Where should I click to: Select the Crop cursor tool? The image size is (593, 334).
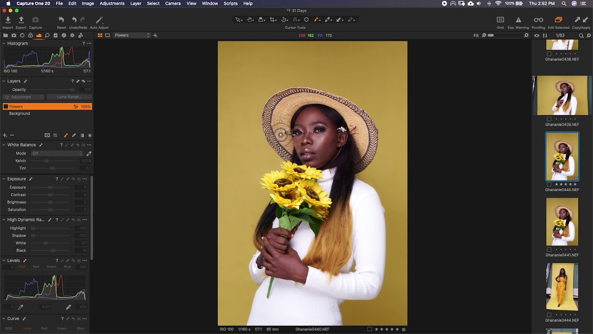(273, 19)
